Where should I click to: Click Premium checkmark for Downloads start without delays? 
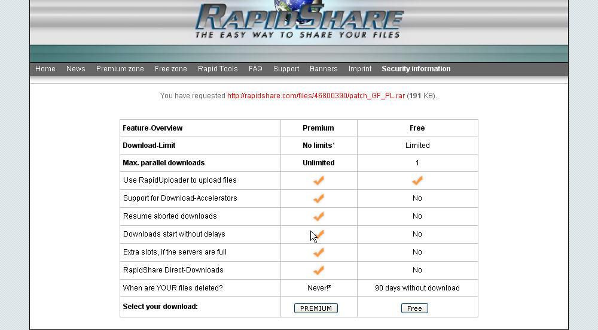[x=319, y=234]
